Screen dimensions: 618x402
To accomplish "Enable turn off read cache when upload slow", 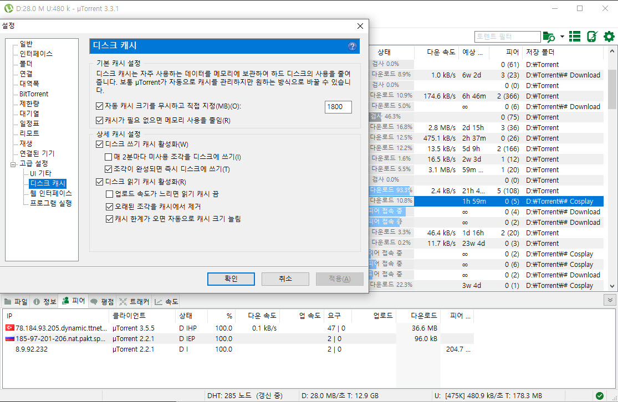I will point(110,194).
